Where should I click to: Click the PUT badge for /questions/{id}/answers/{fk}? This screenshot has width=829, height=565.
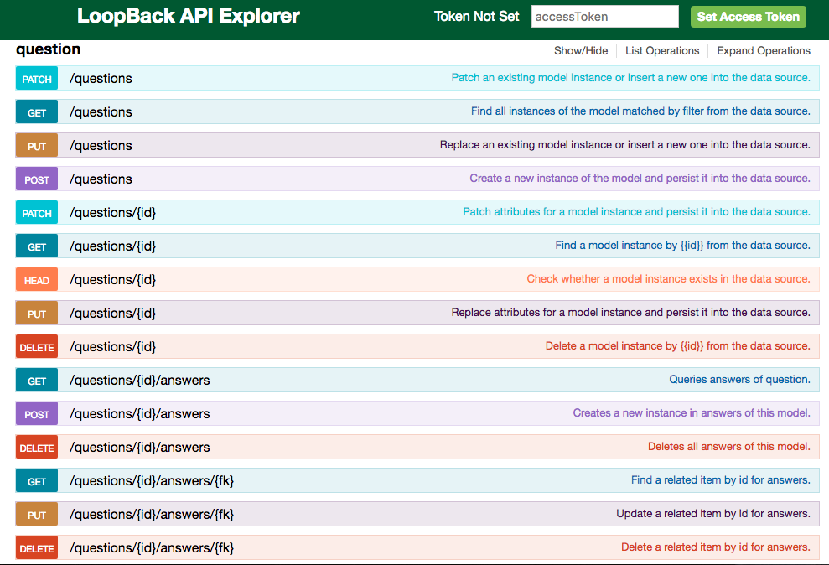coord(37,515)
